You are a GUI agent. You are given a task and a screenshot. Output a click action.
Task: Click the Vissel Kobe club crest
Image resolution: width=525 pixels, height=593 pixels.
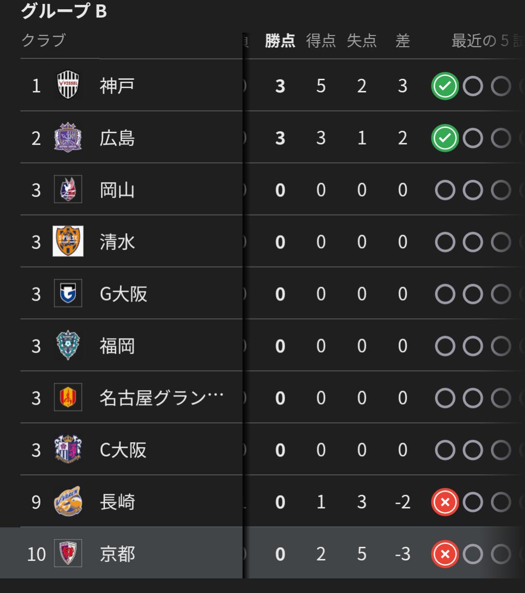click(x=68, y=86)
